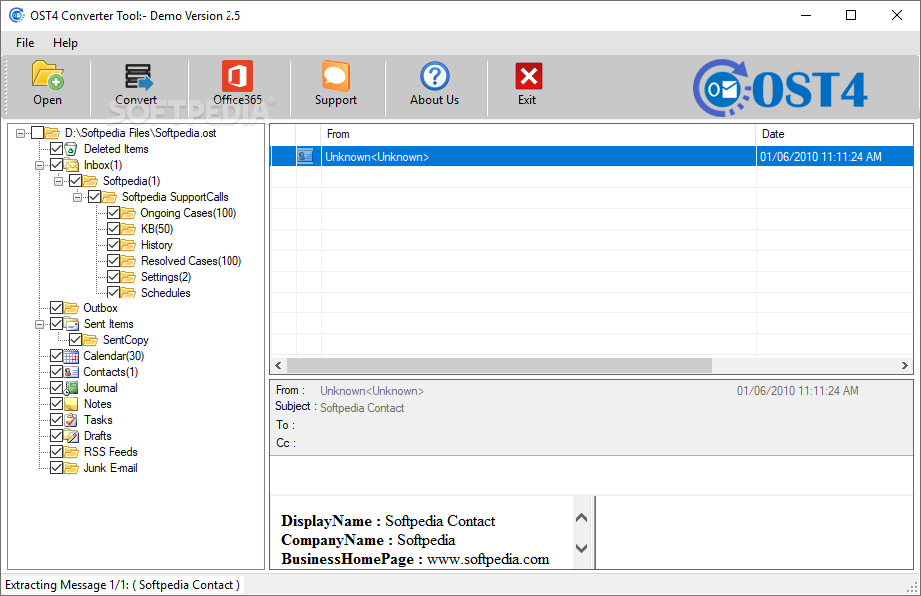Collapse the Sent Items tree node
This screenshot has width=921, height=596.
tap(39, 324)
